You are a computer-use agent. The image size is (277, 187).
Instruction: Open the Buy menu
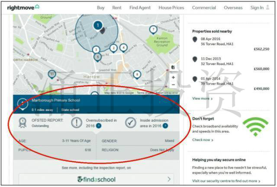(101, 8)
